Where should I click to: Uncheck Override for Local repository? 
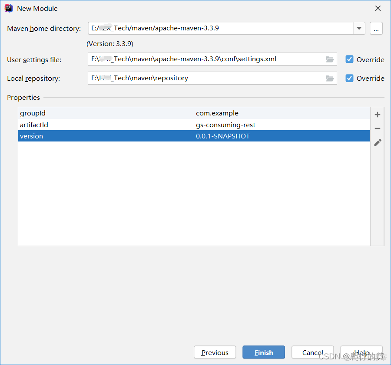pos(349,78)
